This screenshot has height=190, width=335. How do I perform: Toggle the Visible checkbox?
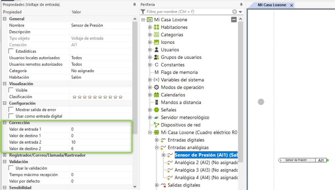tap(11, 90)
